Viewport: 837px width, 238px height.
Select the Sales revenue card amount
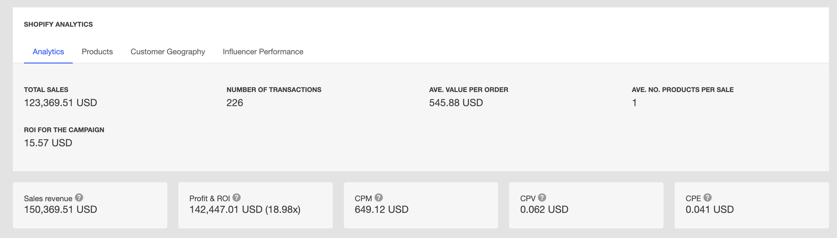(x=60, y=209)
